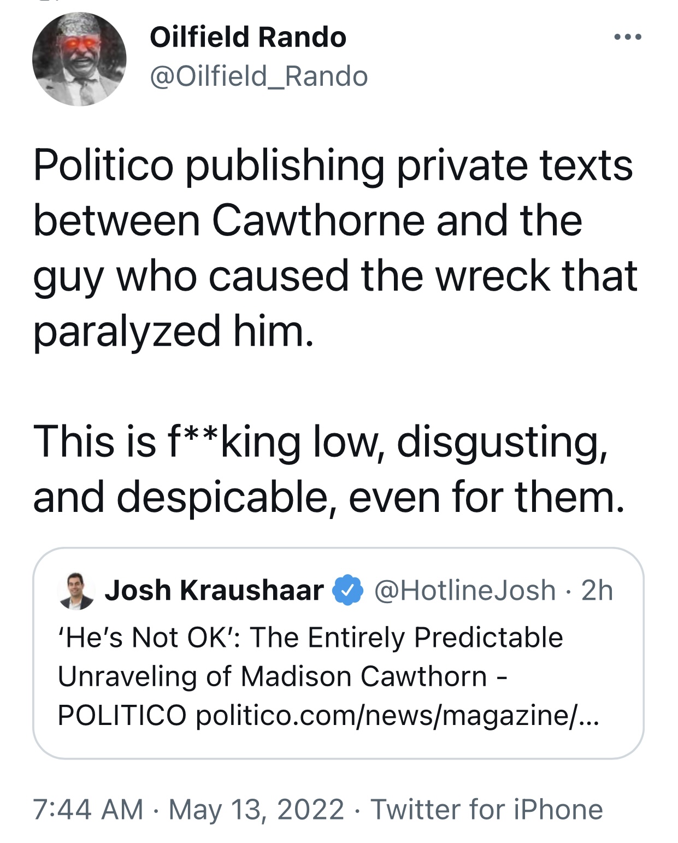This screenshot has width=678, height=843.
Task: Click the Oilfield Rando display name
Action: tap(248, 37)
